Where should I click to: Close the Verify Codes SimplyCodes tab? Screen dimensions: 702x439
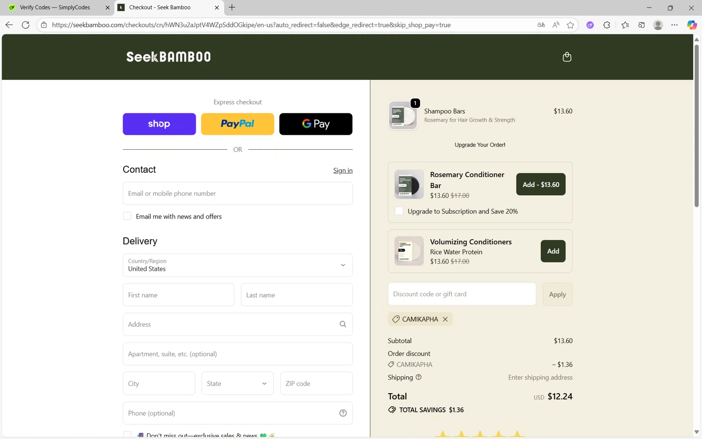107,7
